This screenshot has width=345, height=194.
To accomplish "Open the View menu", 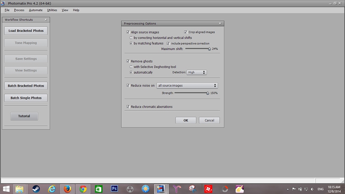I will click(x=65, y=10).
